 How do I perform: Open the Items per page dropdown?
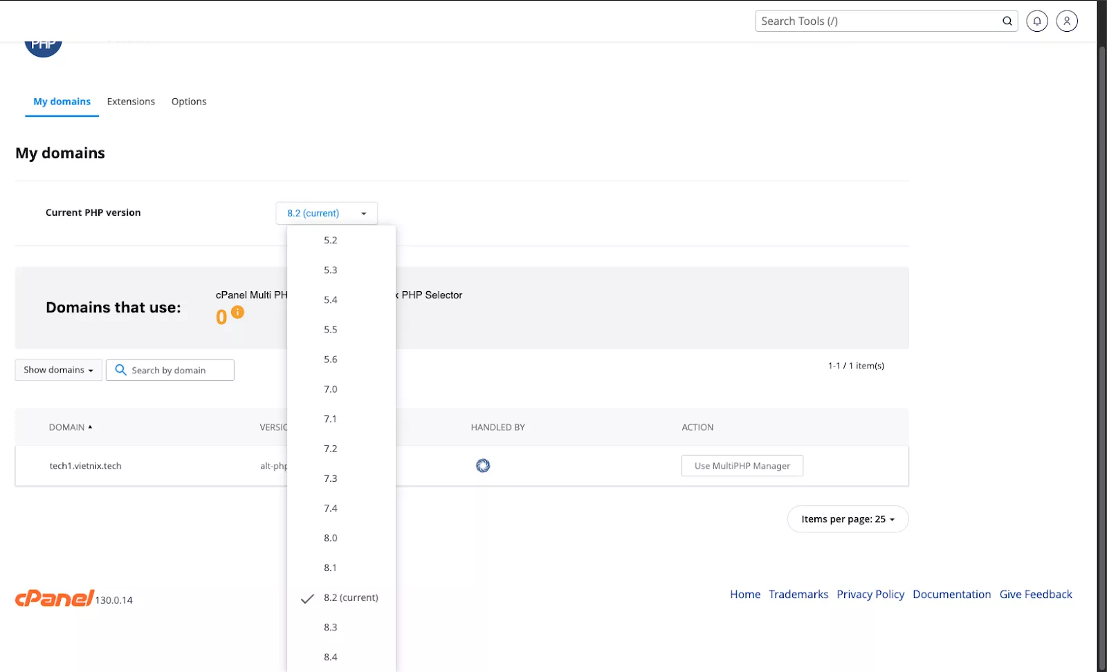tap(848, 519)
